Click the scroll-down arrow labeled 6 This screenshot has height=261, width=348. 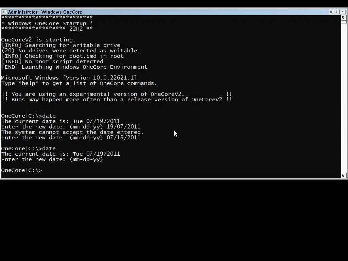click(343, 175)
